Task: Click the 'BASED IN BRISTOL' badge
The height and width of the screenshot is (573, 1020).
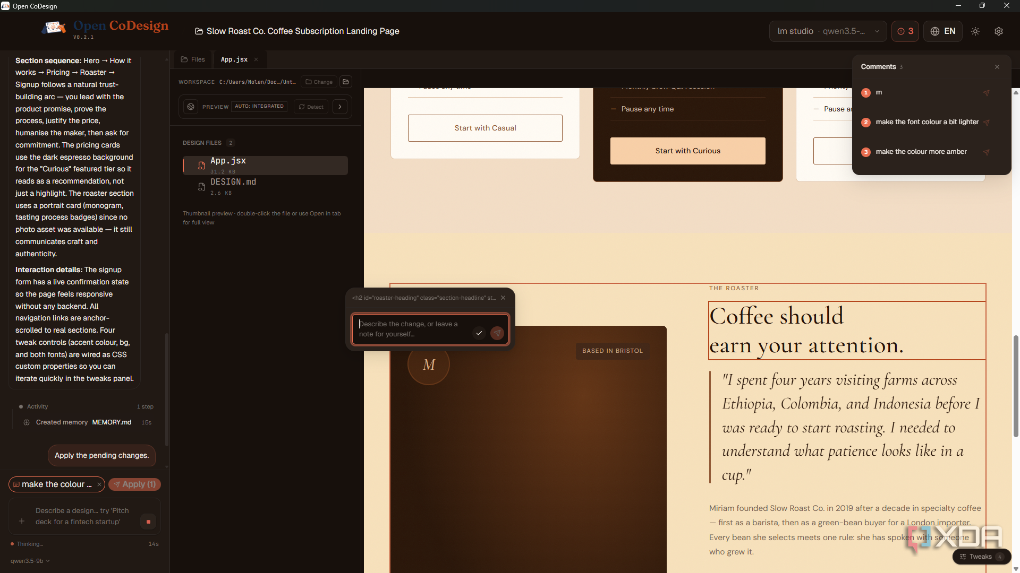Action: point(613,351)
